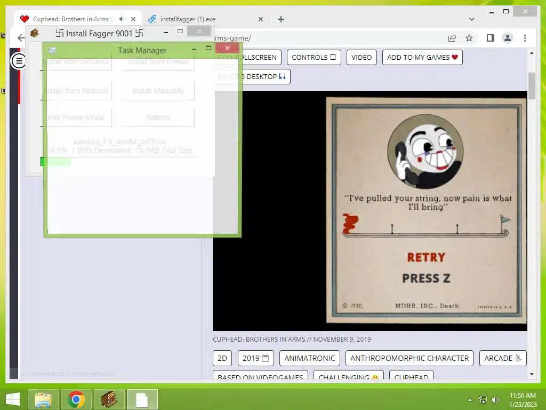Viewport: 546px width, 410px height.
Task: Open the Chrome profile avatar icon
Action: (x=508, y=38)
